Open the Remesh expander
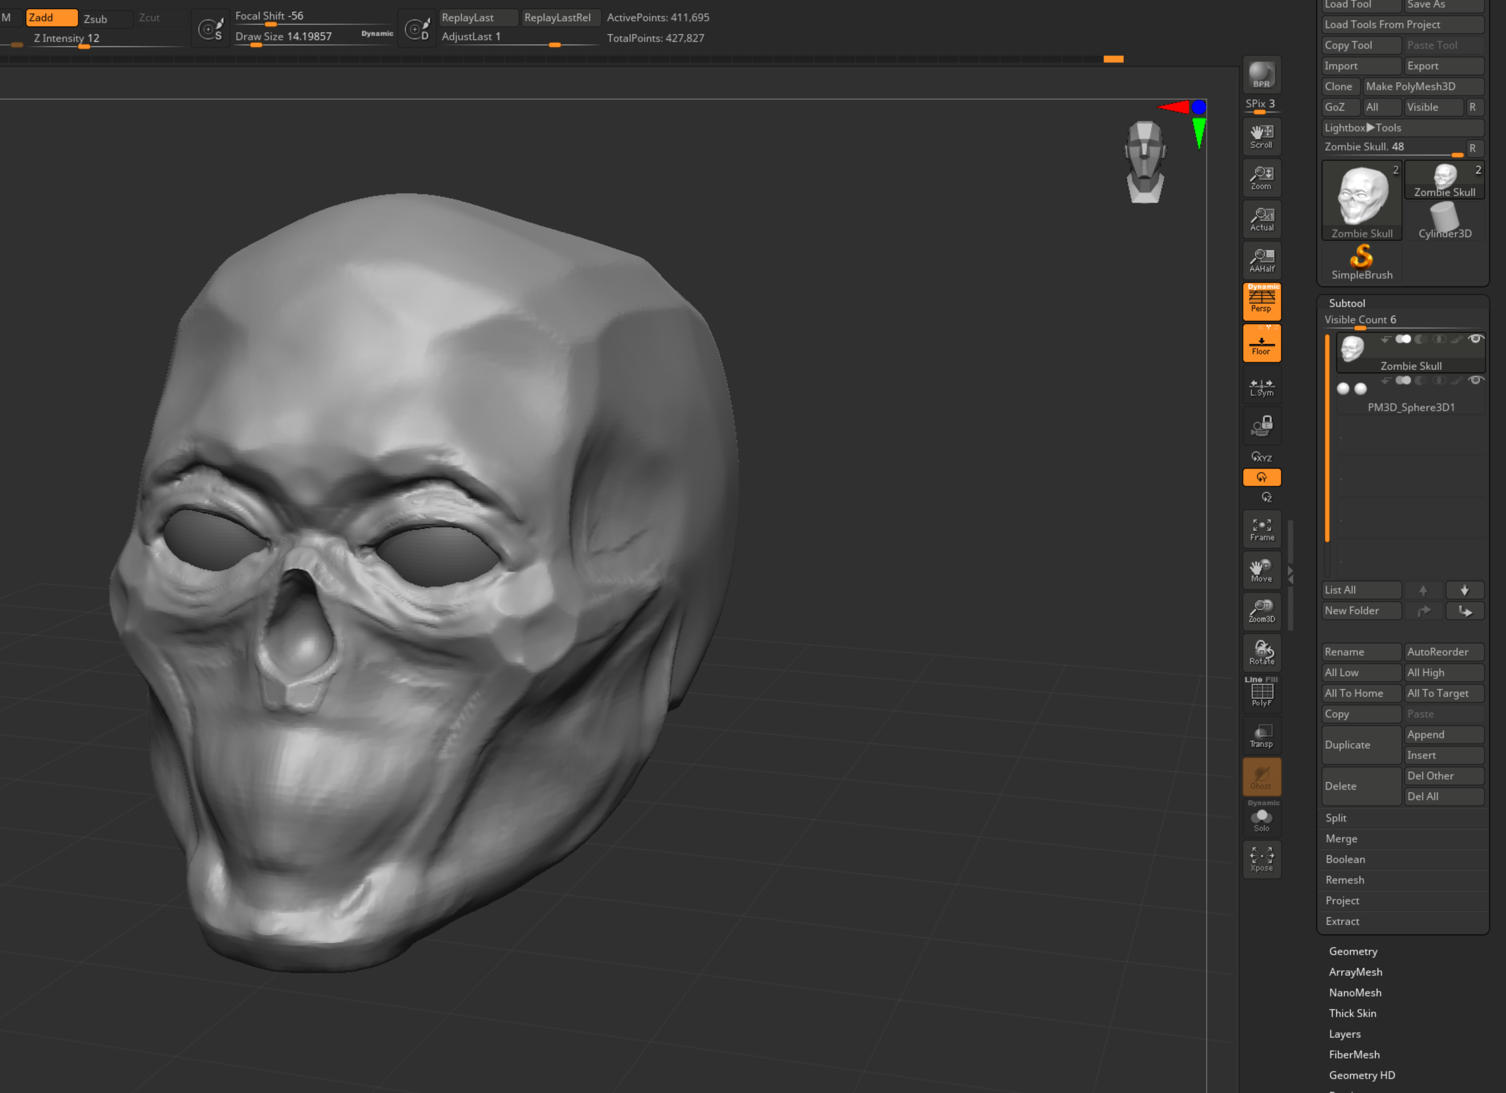This screenshot has height=1093, width=1506. pos(1345,880)
